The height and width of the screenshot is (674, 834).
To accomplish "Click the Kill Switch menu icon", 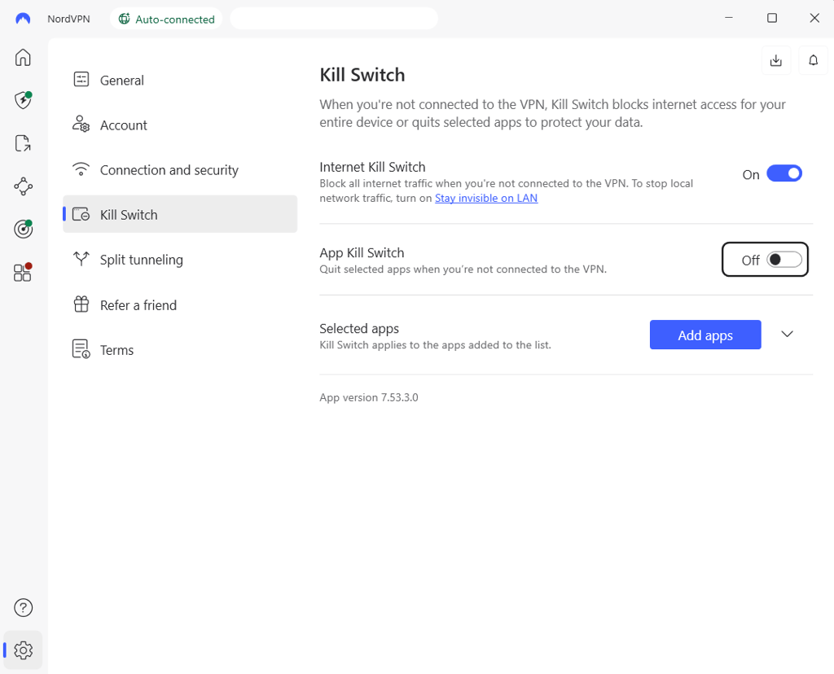I will tap(81, 214).
